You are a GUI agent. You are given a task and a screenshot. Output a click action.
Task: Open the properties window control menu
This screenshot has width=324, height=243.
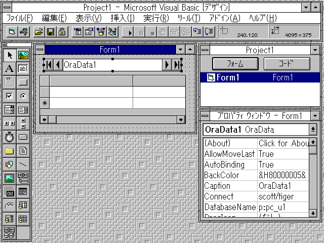click(x=205, y=116)
